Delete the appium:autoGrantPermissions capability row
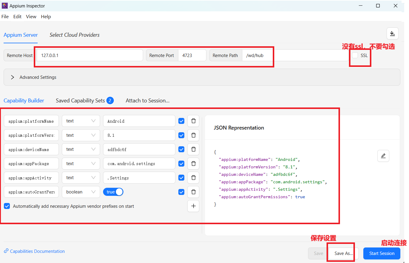The image size is (409, 263). click(x=193, y=192)
